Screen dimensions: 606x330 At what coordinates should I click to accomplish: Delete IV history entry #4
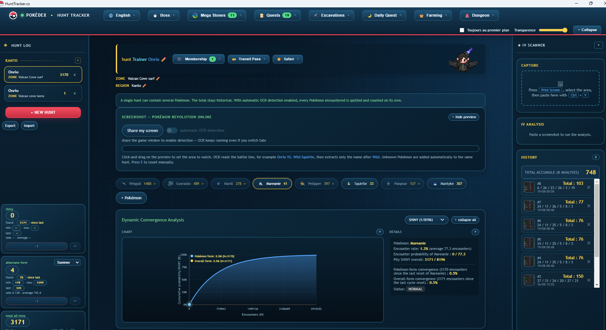(x=589, y=262)
